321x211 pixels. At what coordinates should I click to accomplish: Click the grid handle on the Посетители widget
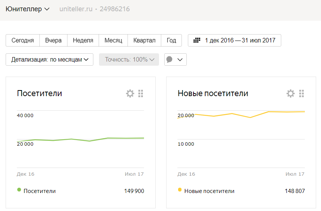pyautogui.click(x=141, y=93)
